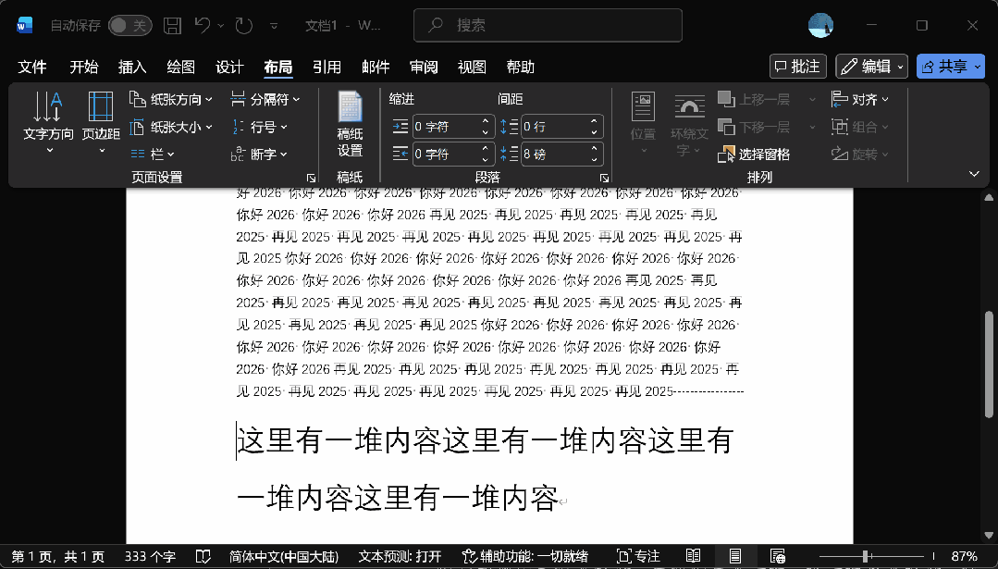Click the 共享 (Share) button

pyautogui.click(x=951, y=67)
